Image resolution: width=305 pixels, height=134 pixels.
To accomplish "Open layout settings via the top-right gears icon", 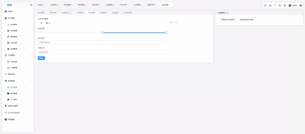I will (301, 5).
